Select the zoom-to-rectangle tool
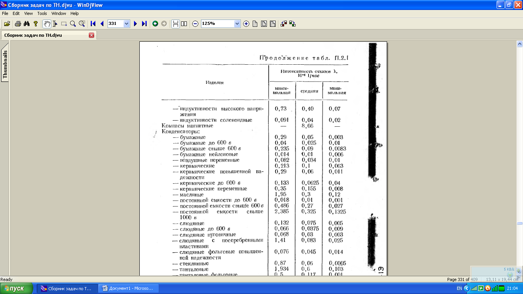The height and width of the screenshot is (294, 523). coord(82,24)
